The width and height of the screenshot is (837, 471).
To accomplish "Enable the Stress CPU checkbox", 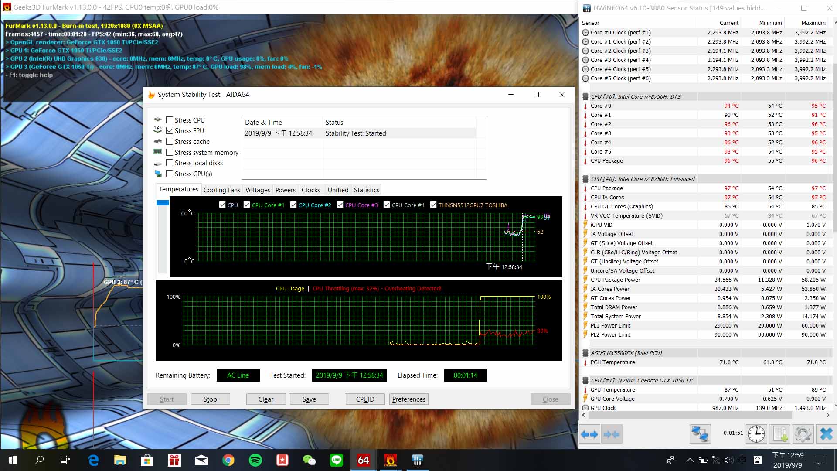I will 170,120.
